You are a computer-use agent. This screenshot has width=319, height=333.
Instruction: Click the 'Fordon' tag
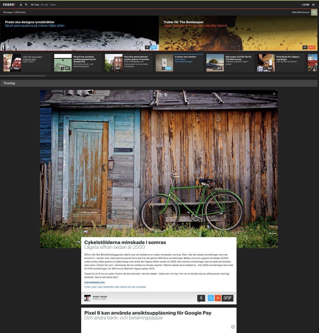pos(87,287)
